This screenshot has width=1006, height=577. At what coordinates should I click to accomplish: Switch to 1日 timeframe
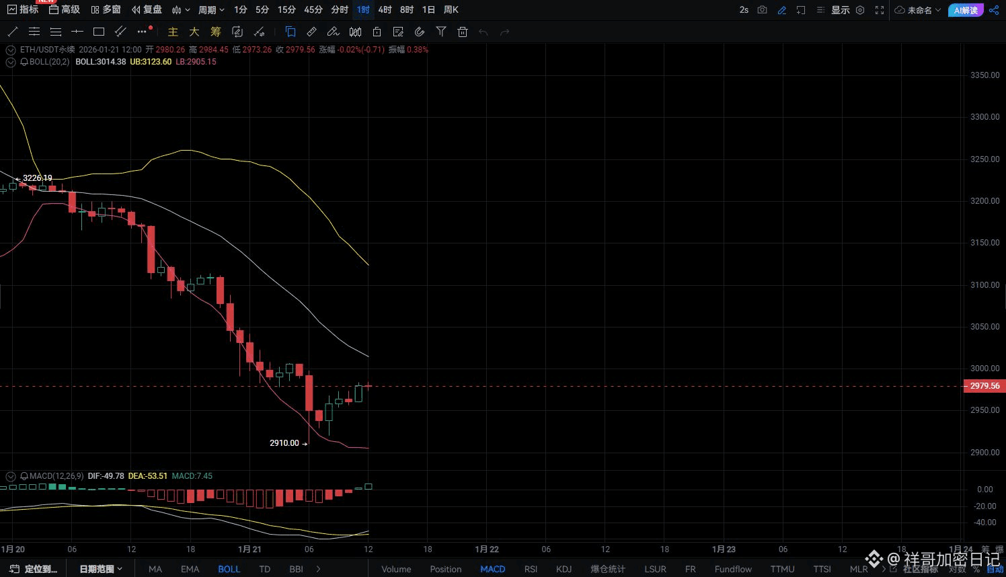coord(428,10)
